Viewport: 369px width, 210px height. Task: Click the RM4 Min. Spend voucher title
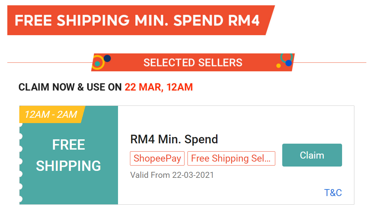coord(174,139)
